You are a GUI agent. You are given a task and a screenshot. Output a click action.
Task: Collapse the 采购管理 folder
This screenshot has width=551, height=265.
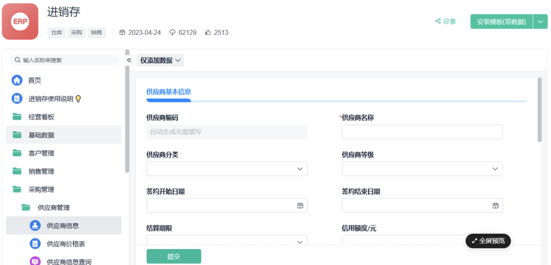coord(64,190)
